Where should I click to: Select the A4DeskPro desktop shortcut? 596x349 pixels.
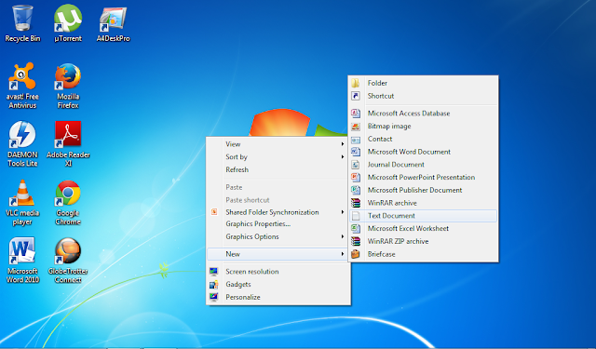pos(113,23)
